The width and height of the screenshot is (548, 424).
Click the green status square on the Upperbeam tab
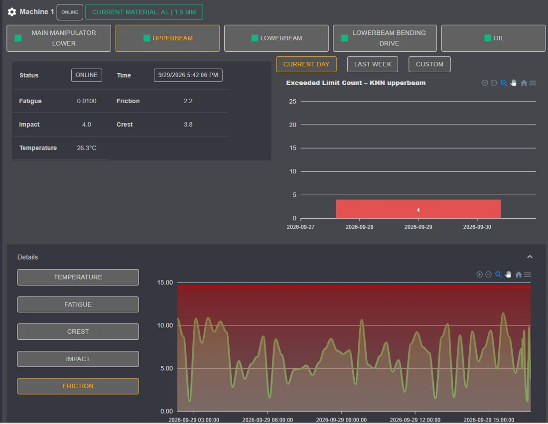[147, 38]
